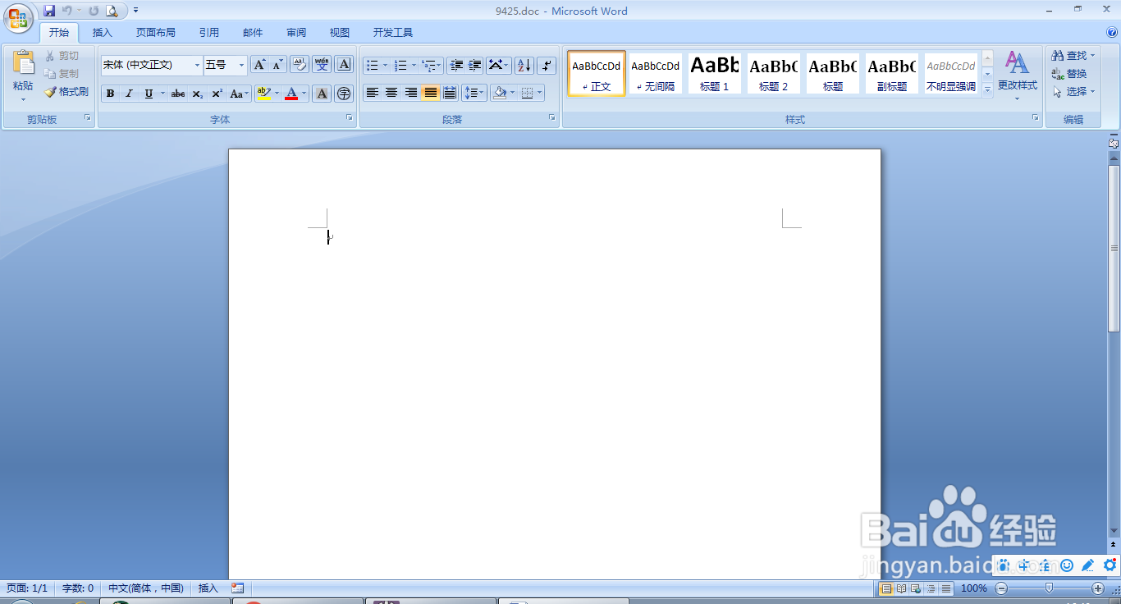Screen dimensions: 1121x604
Task: Open the 五号 font size dropdown
Action: (x=241, y=65)
